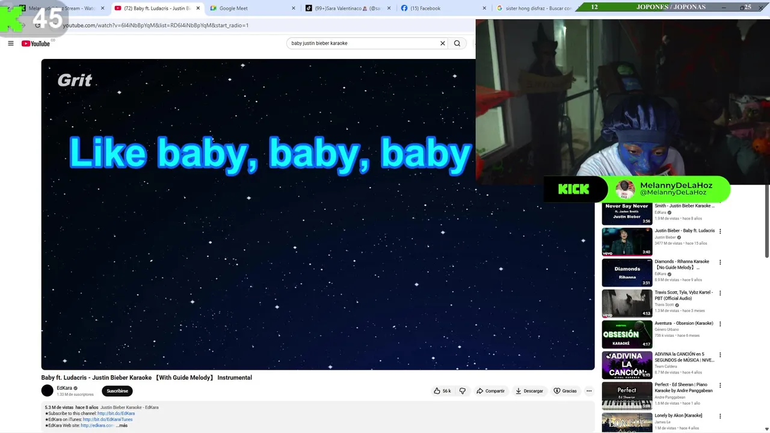Viewport: 770px width, 433px height.
Task: Open Diamonds Rihanna karaoke thumbnail
Action: click(x=627, y=272)
